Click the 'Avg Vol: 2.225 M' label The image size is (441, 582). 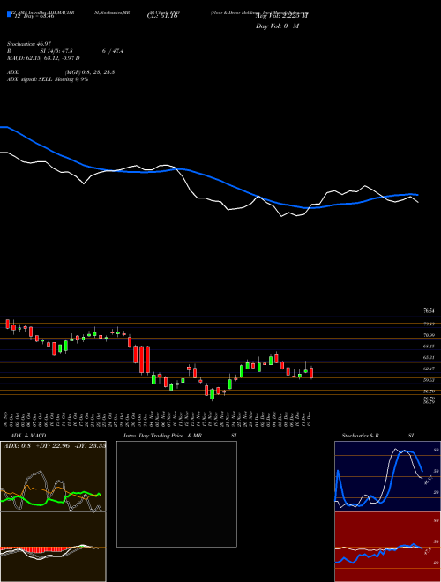[281, 16]
